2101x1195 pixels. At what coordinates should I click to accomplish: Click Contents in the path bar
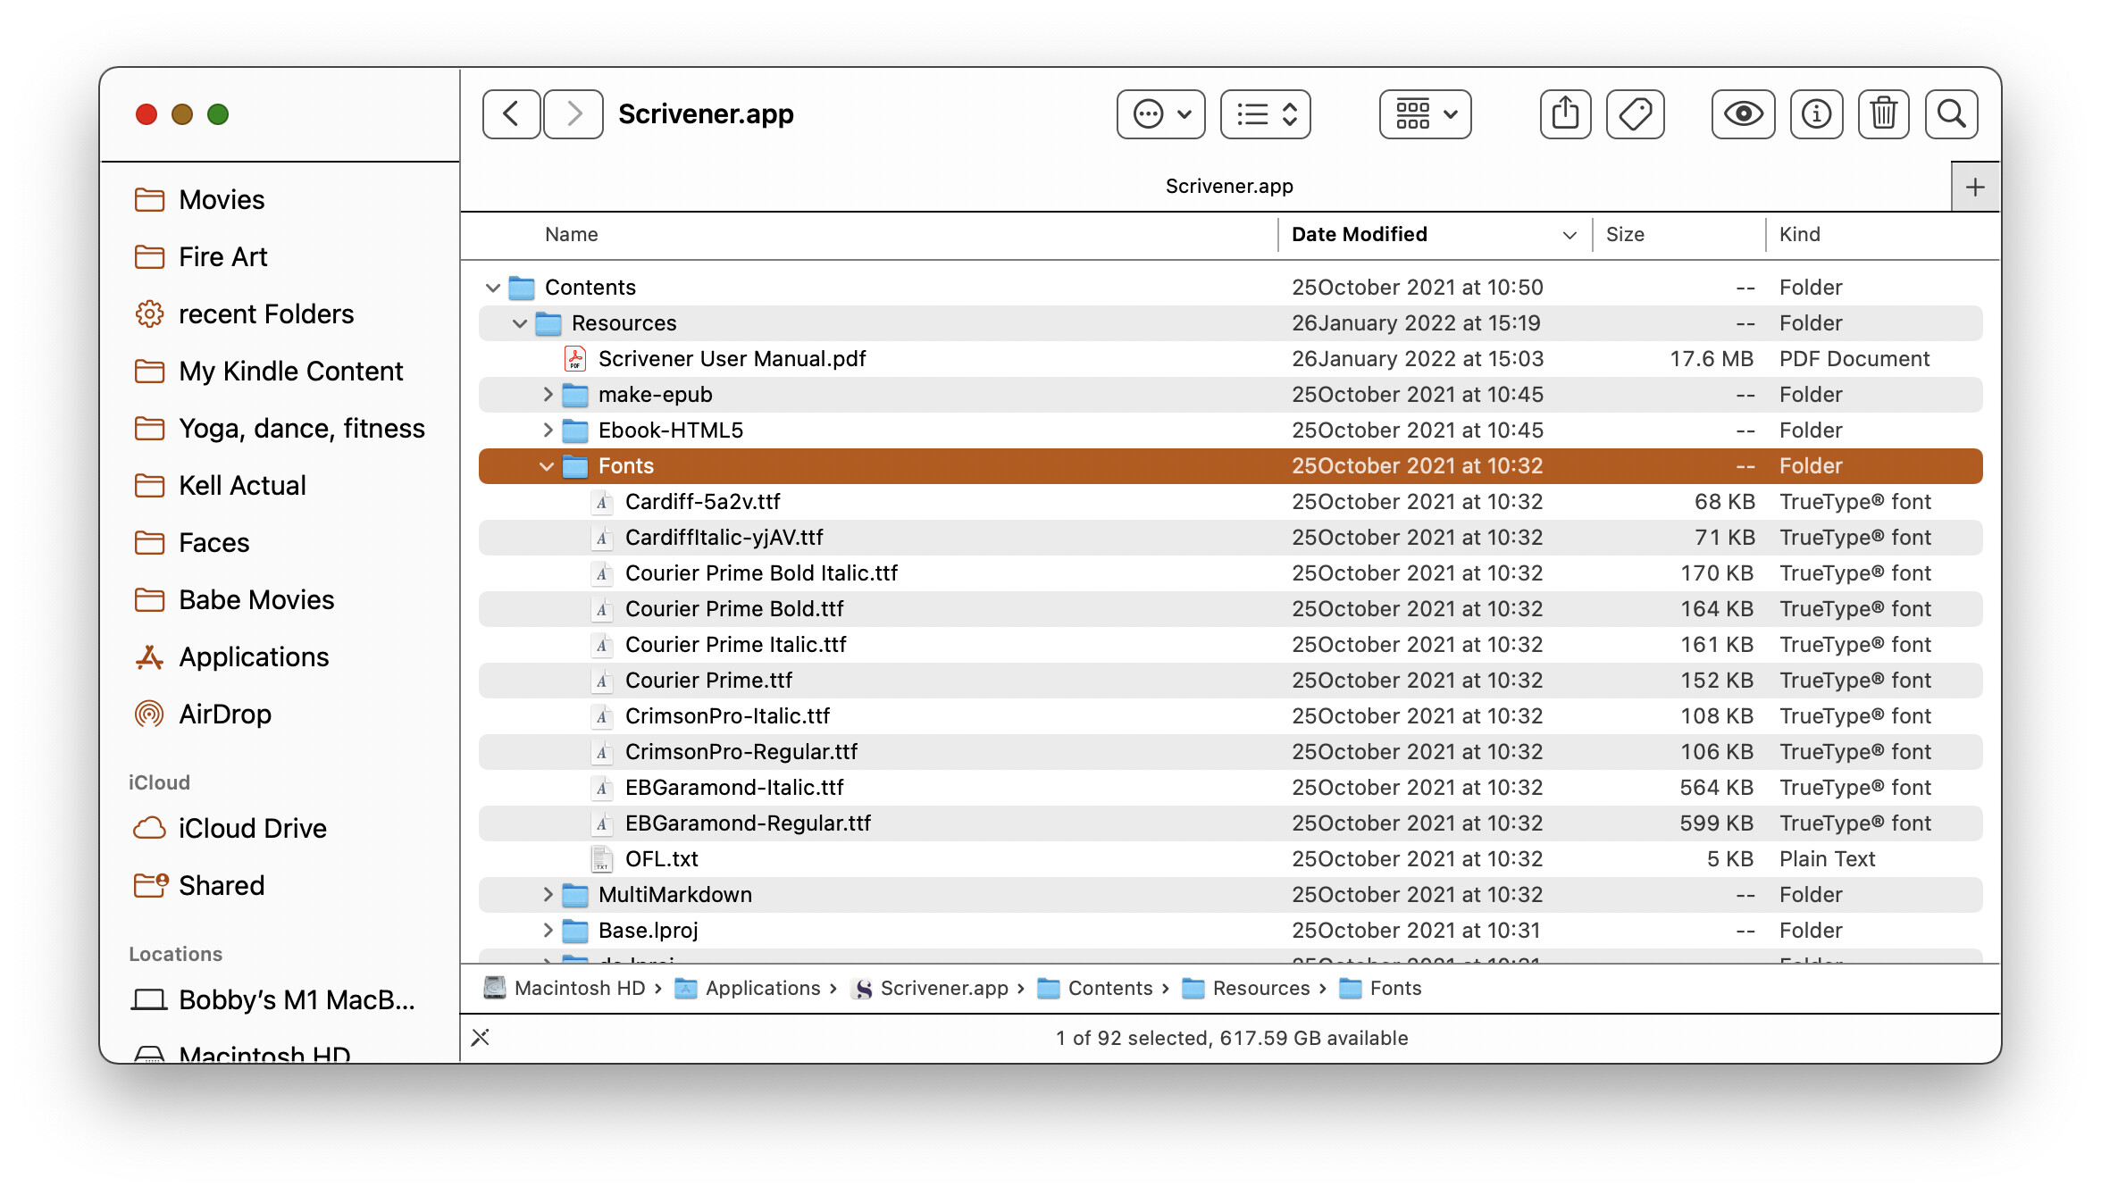1095,988
